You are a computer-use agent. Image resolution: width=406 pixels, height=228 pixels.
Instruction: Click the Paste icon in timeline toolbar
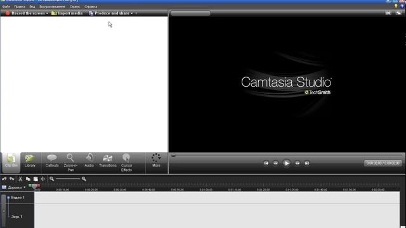[x=36, y=179]
